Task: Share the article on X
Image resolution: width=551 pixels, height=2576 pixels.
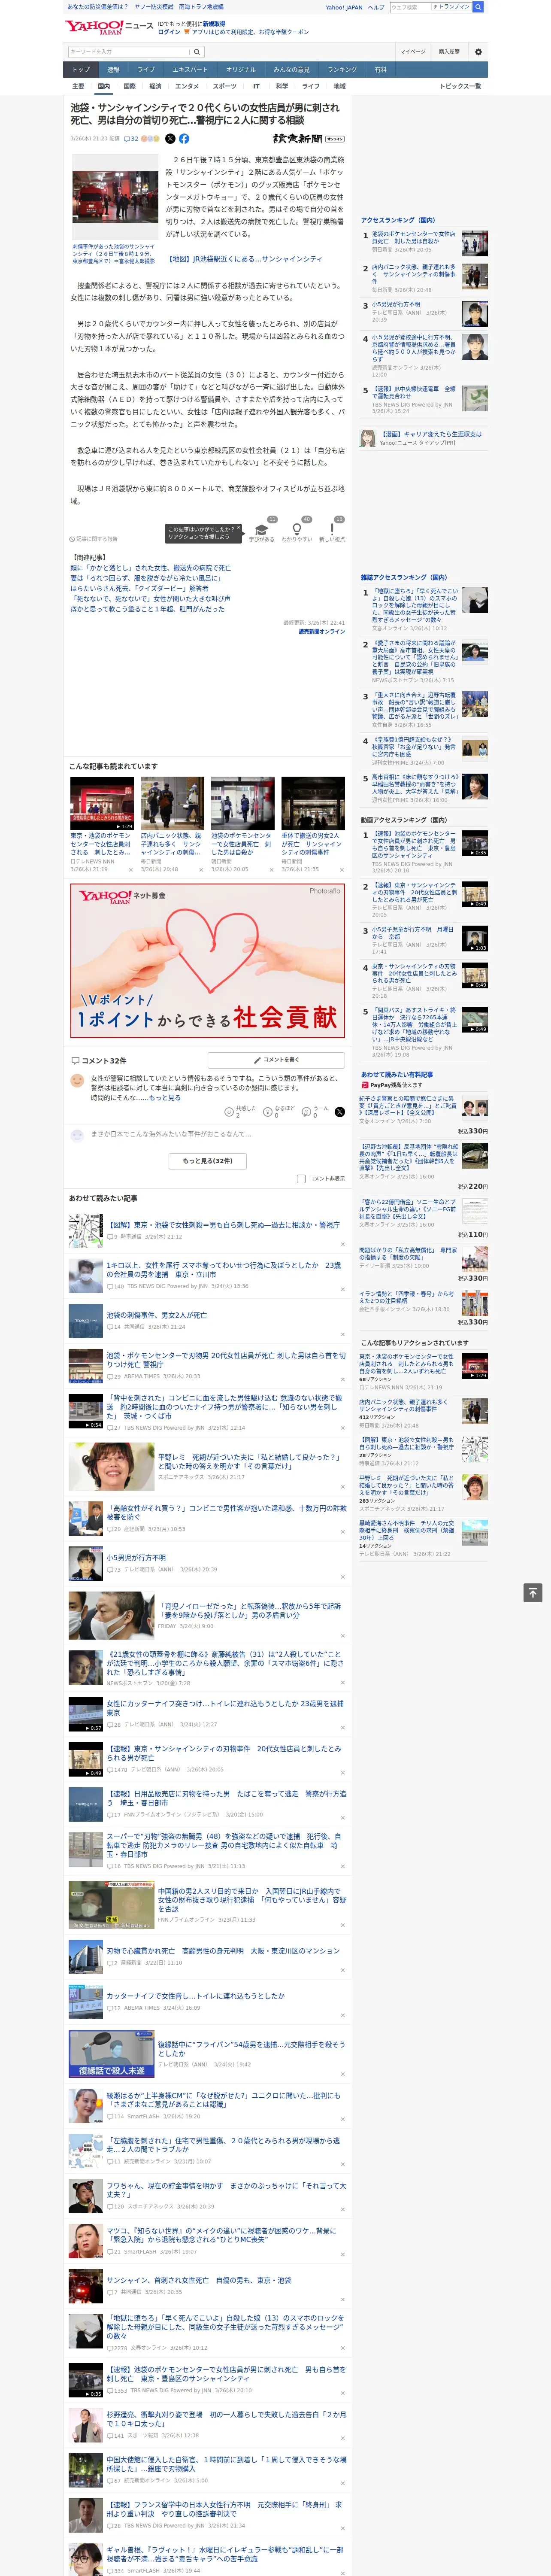Action: [x=170, y=139]
